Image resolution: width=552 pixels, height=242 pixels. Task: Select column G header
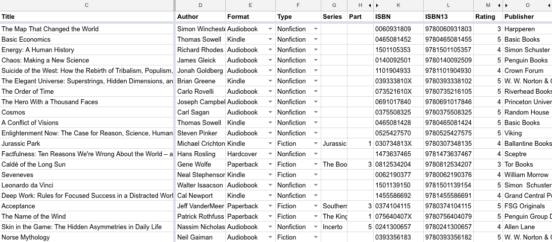[334, 5]
